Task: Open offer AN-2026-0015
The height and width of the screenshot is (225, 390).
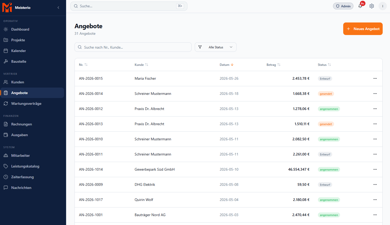Action: pyautogui.click(x=91, y=78)
